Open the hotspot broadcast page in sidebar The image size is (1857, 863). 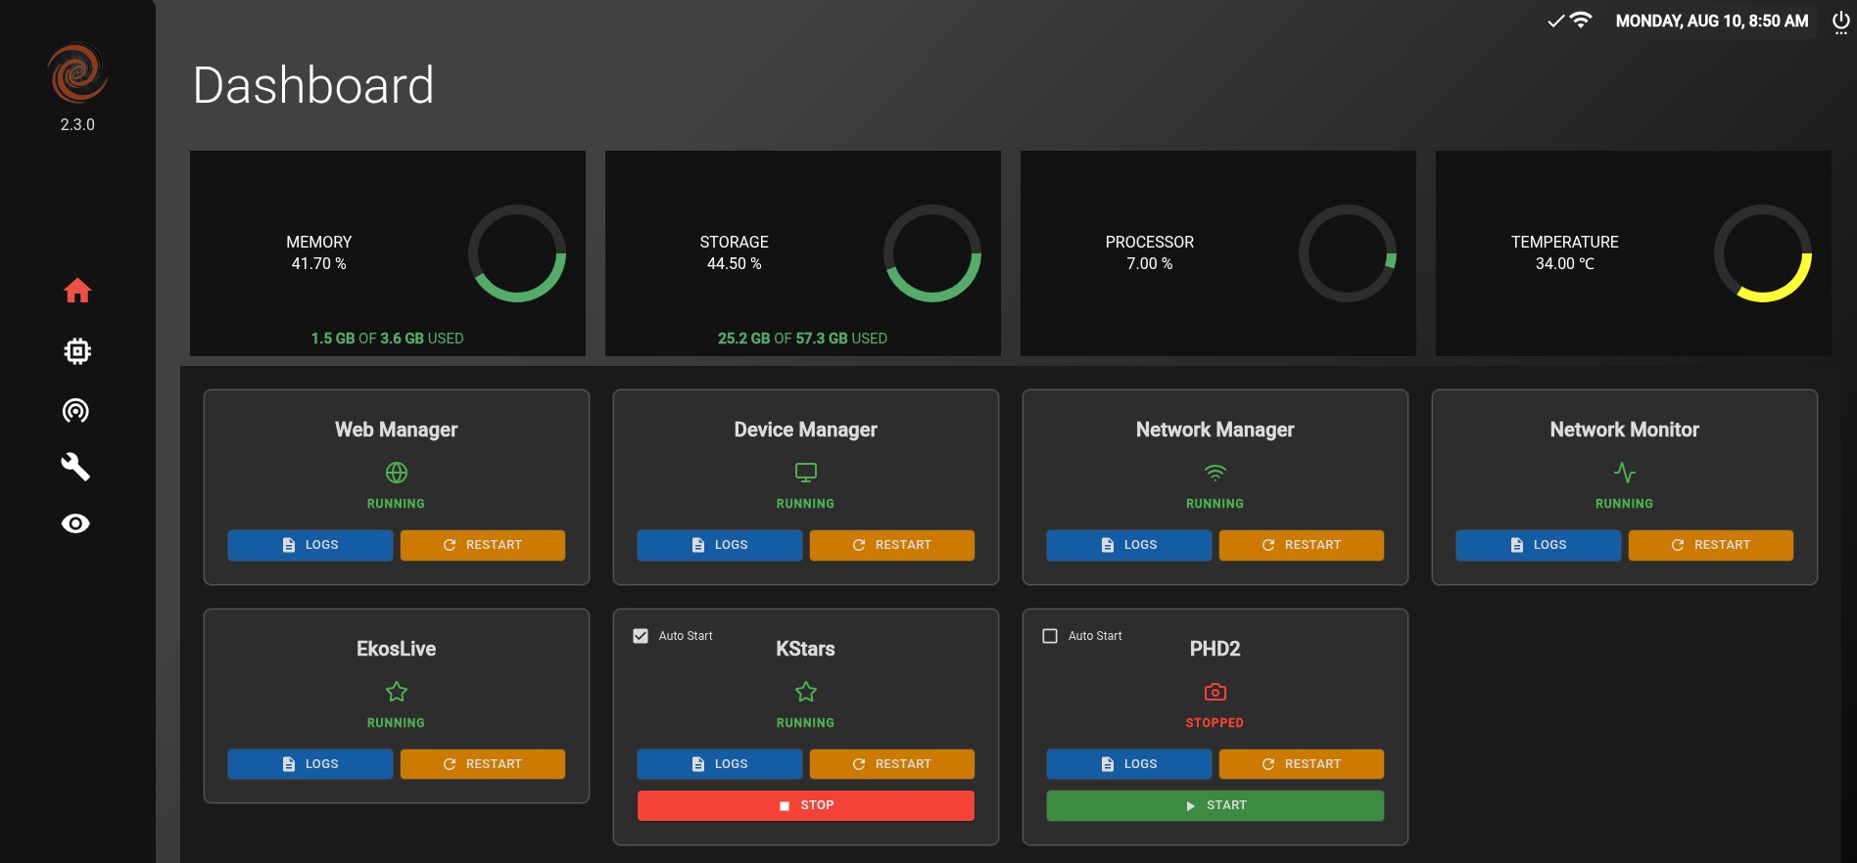(x=75, y=410)
